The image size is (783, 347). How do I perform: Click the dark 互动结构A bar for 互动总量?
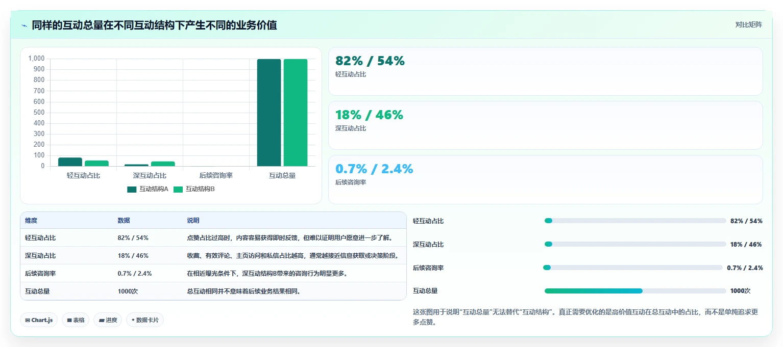click(x=269, y=113)
